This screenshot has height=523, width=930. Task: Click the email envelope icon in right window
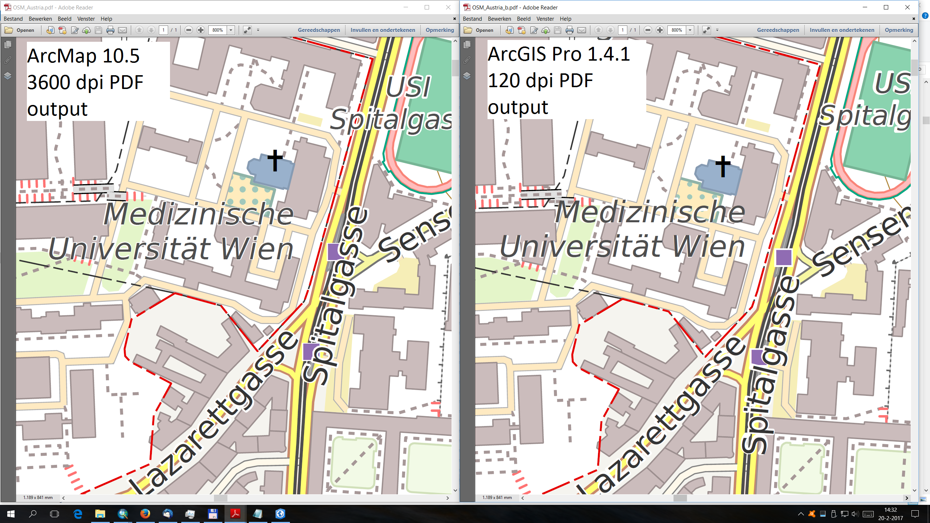[582, 30]
